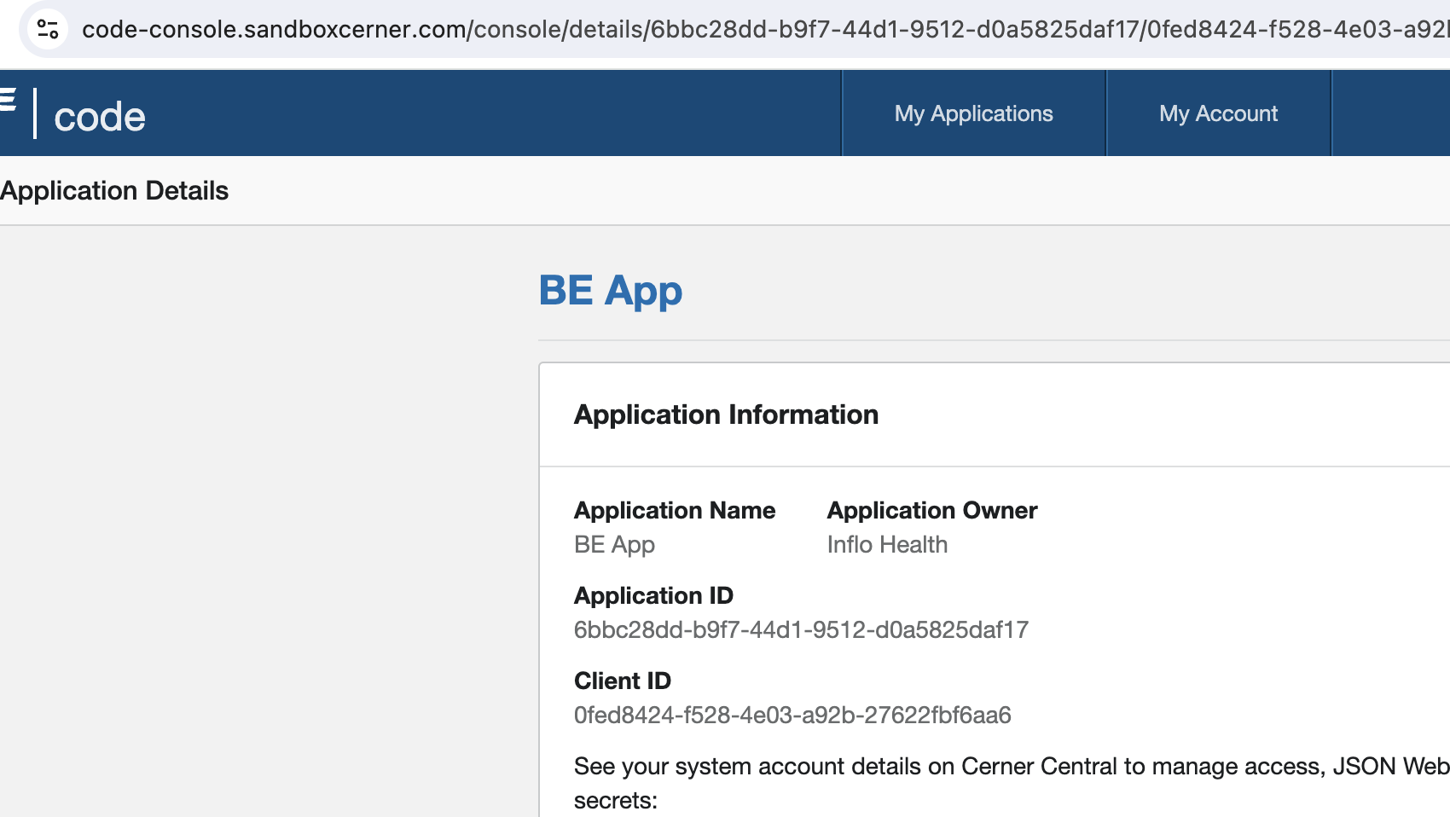Select the Application ID value starting 6bbc28dd
1450x817 pixels.
[801, 630]
